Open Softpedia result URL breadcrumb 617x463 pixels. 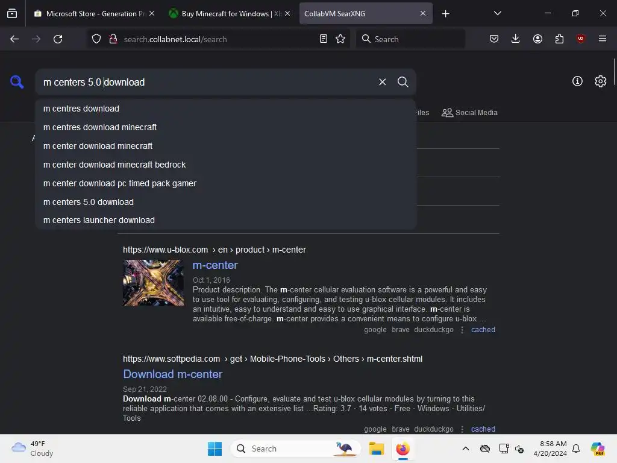tap(272, 359)
